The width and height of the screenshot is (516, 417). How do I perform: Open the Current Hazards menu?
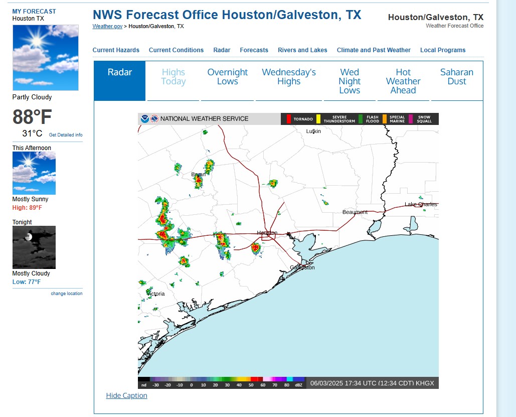(116, 50)
